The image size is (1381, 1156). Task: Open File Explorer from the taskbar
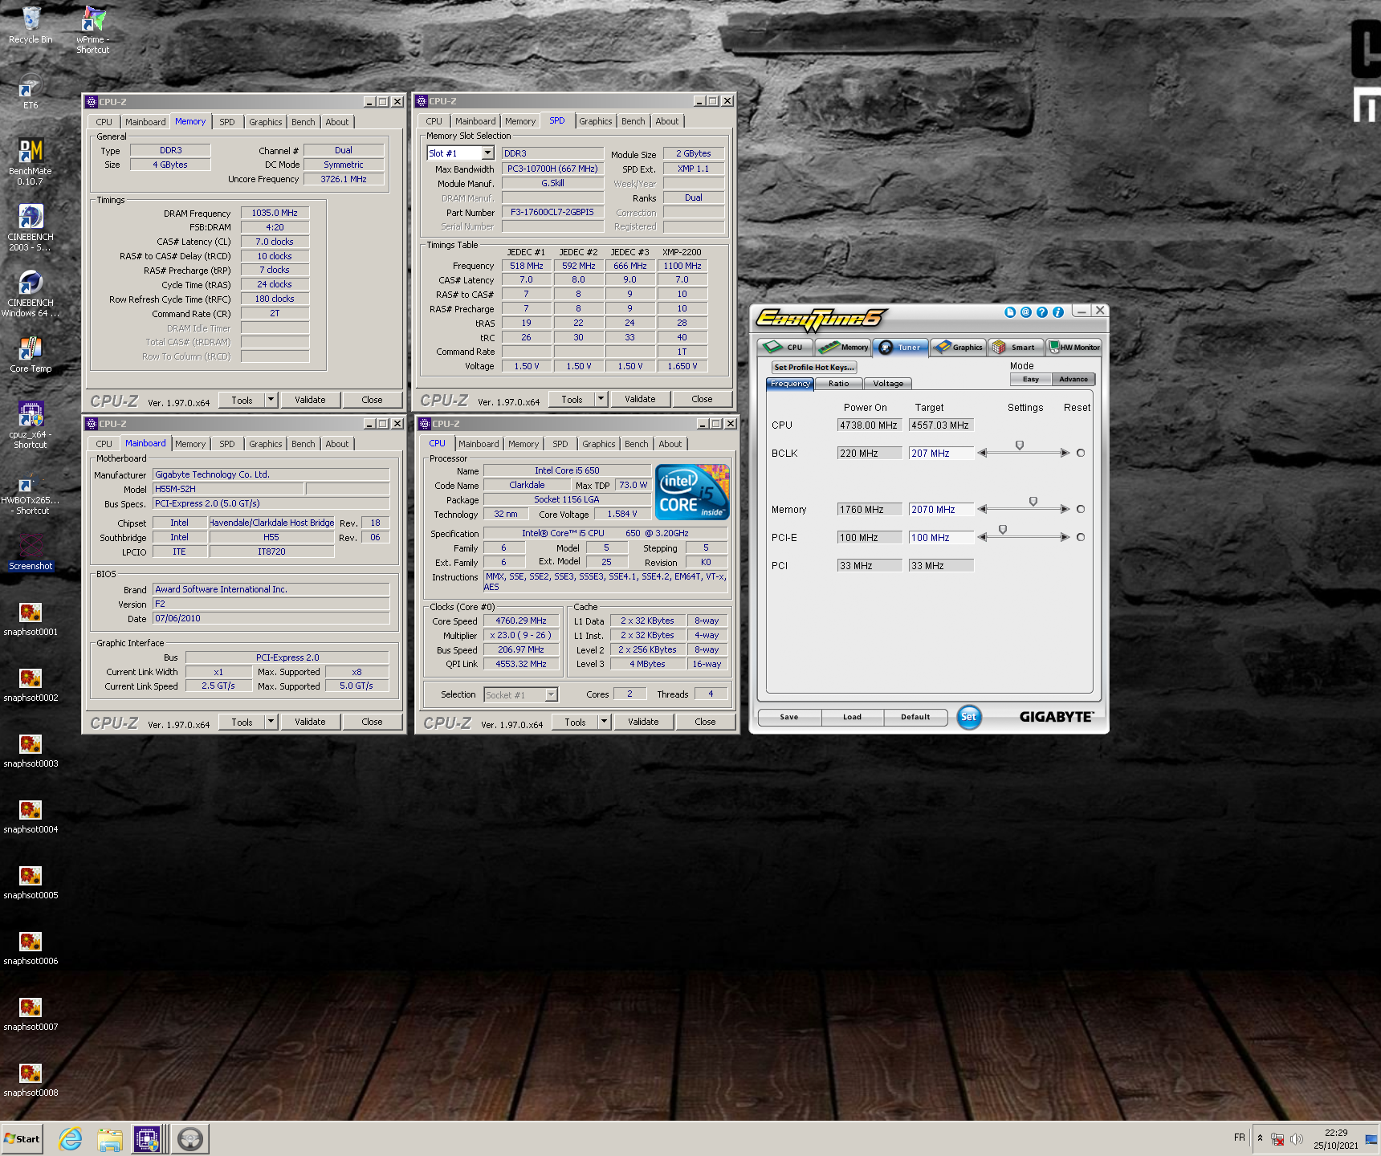tap(110, 1138)
